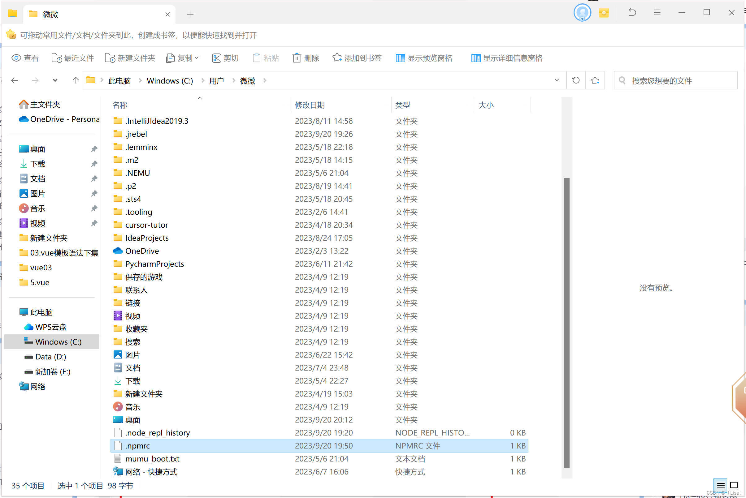Open the 复制 dropdown arrow

pos(197,58)
